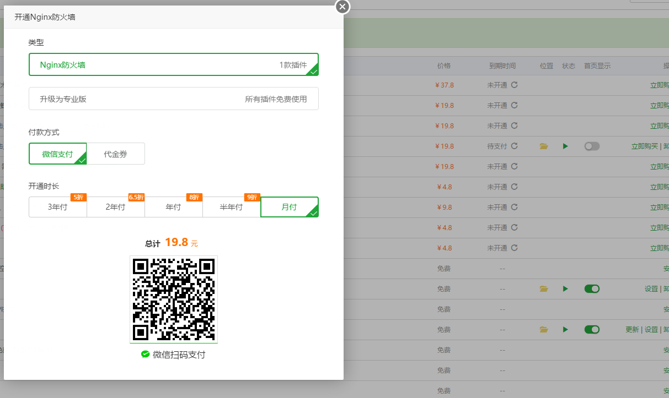The height and width of the screenshot is (398, 669).
Task: Refresh expiry in the ¥37.8 row
Action: pos(514,85)
